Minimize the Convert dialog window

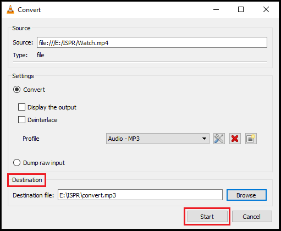216,9
